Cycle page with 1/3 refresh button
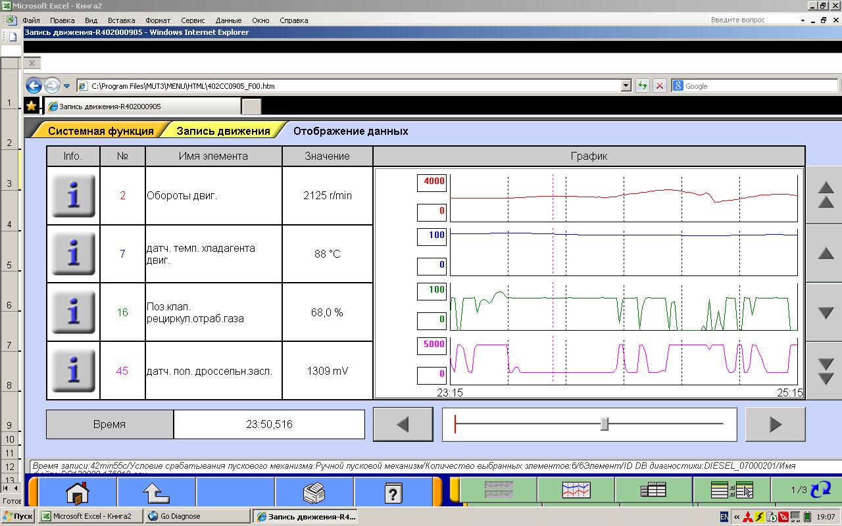The image size is (842, 526). point(810,490)
